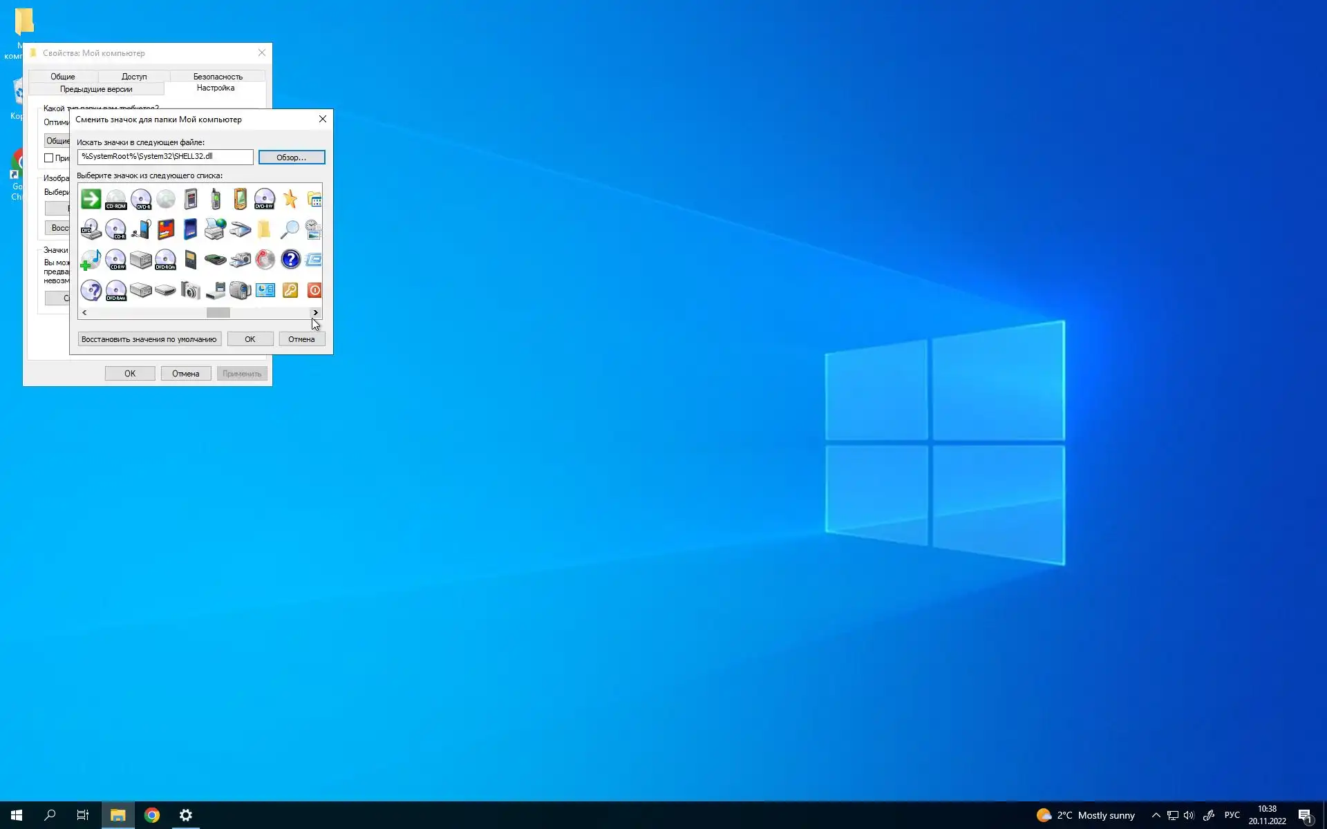Open the Предыдущие версии tab
Viewport: 1327px width, 829px height.
coord(96,89)
